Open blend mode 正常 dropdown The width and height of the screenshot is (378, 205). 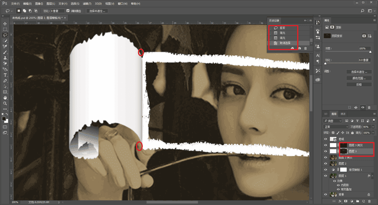tap(336, 127)
